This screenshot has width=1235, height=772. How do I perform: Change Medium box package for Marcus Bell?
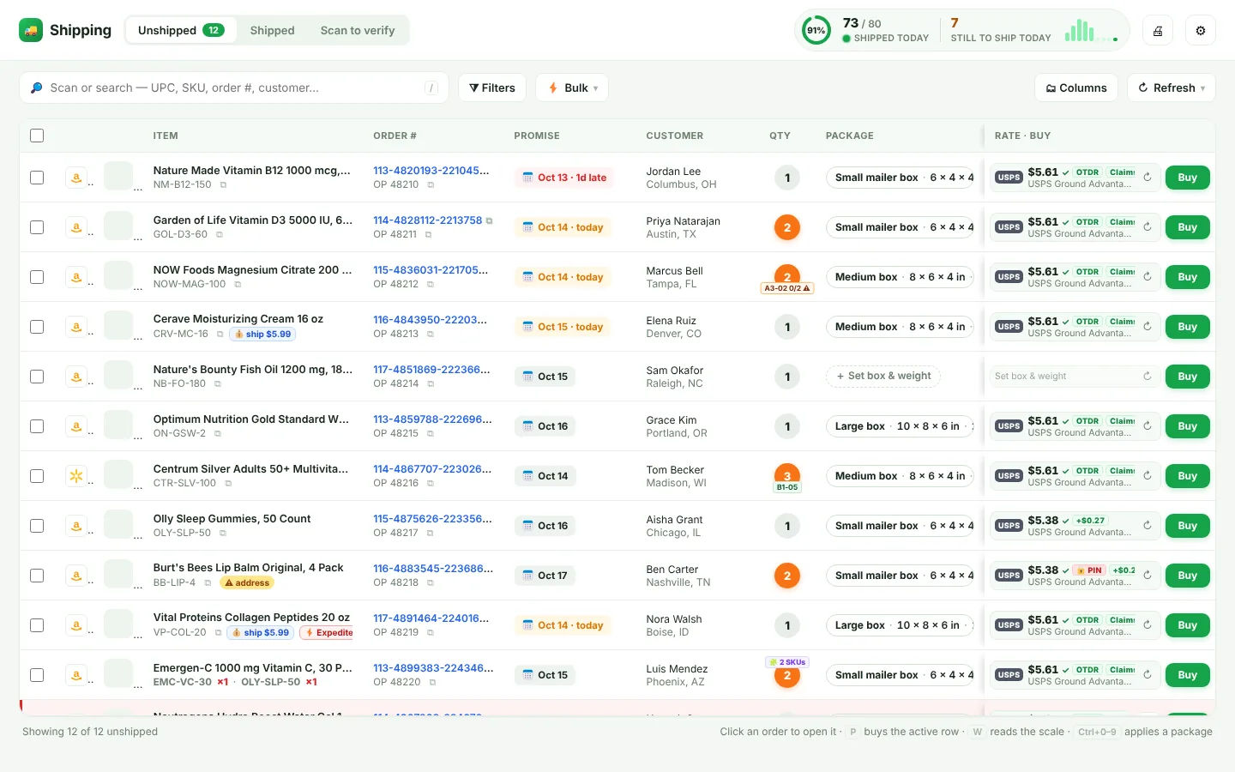pyautogui.click(x=900, y=277)
